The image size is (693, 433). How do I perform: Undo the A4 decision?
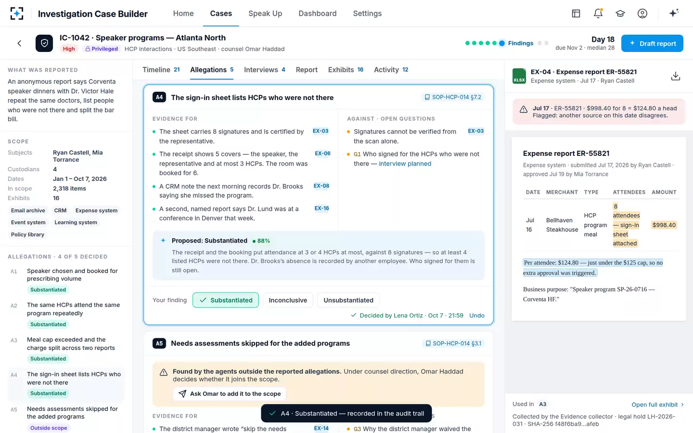click(x=477, y=316)
